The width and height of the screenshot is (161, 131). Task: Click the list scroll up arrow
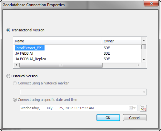(144, 40)
